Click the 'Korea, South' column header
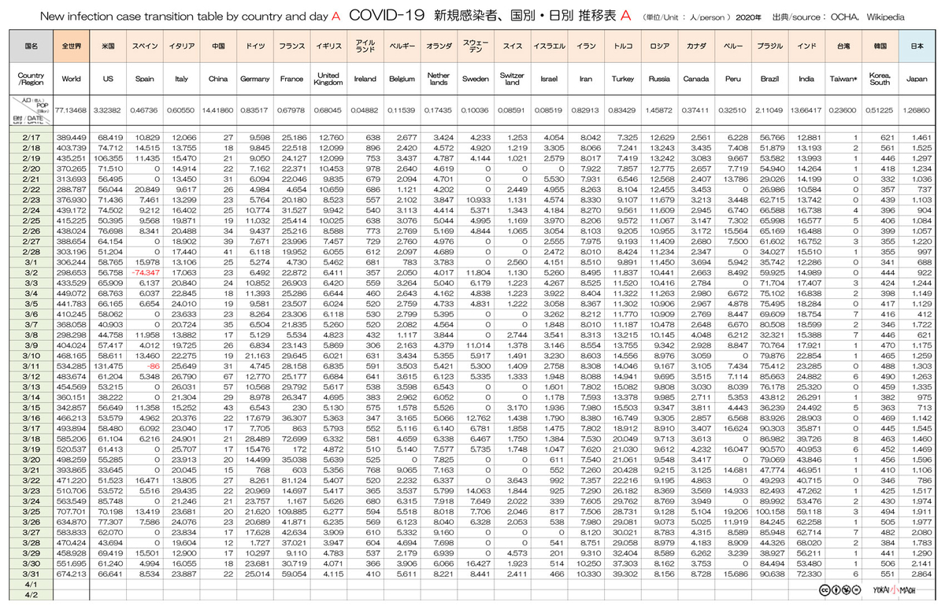 tap(880, 79)
